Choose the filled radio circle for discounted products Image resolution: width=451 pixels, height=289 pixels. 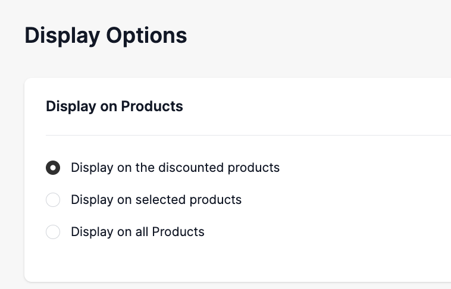point(53,168)
